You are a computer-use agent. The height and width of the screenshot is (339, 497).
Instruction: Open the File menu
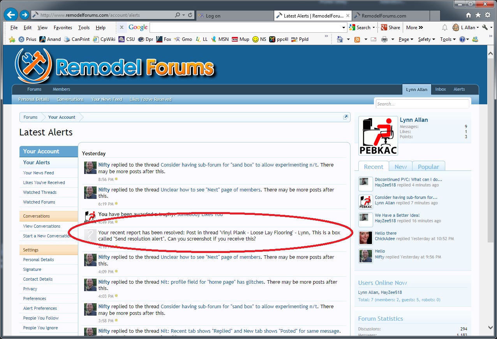[x=14, y=28]
